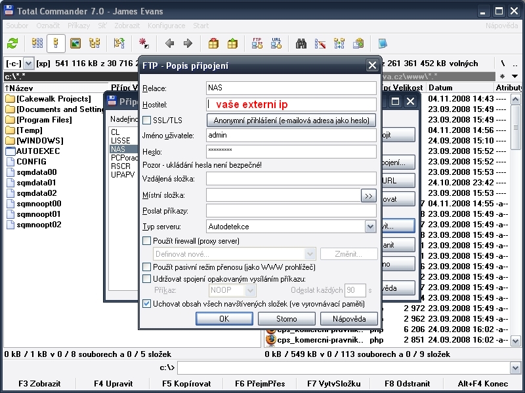Open the NOOP command dropdown

[x=250, y=290]
